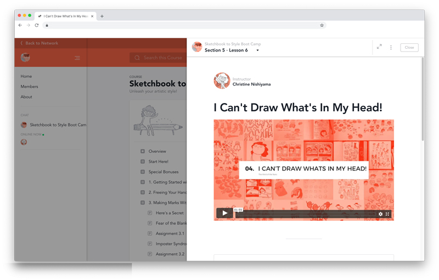Open the Special Bonuses section
Viewport: 439px width, 280px height.
[x=164, y=172]
